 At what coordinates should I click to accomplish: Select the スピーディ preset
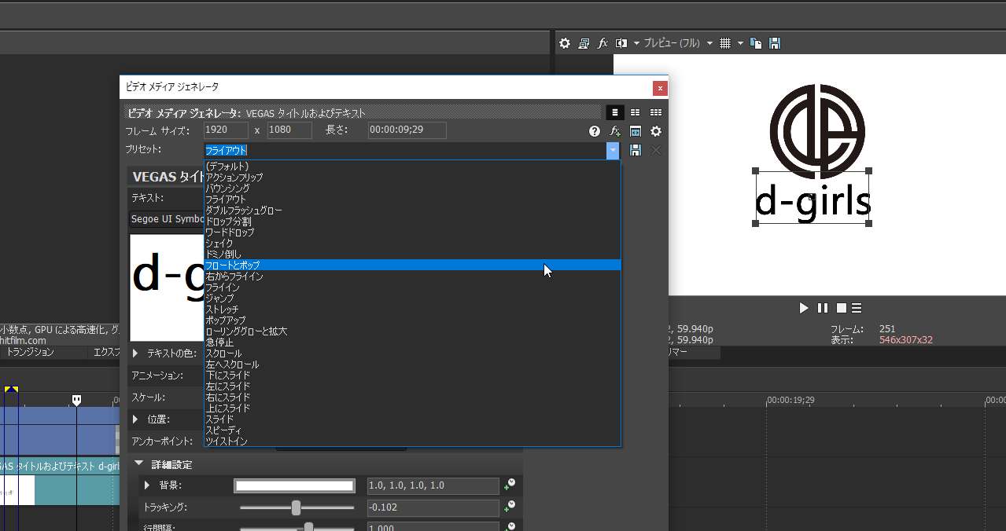pos(412,430)
